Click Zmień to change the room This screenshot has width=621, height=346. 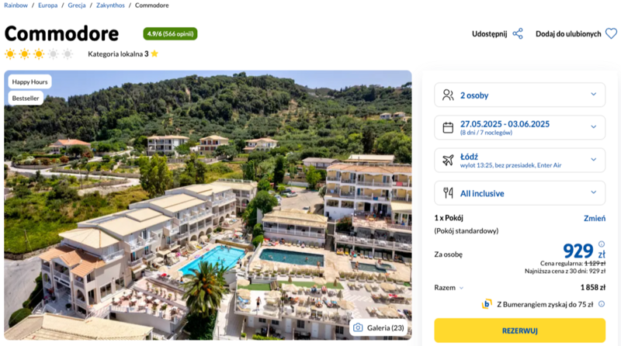[595, 218]
